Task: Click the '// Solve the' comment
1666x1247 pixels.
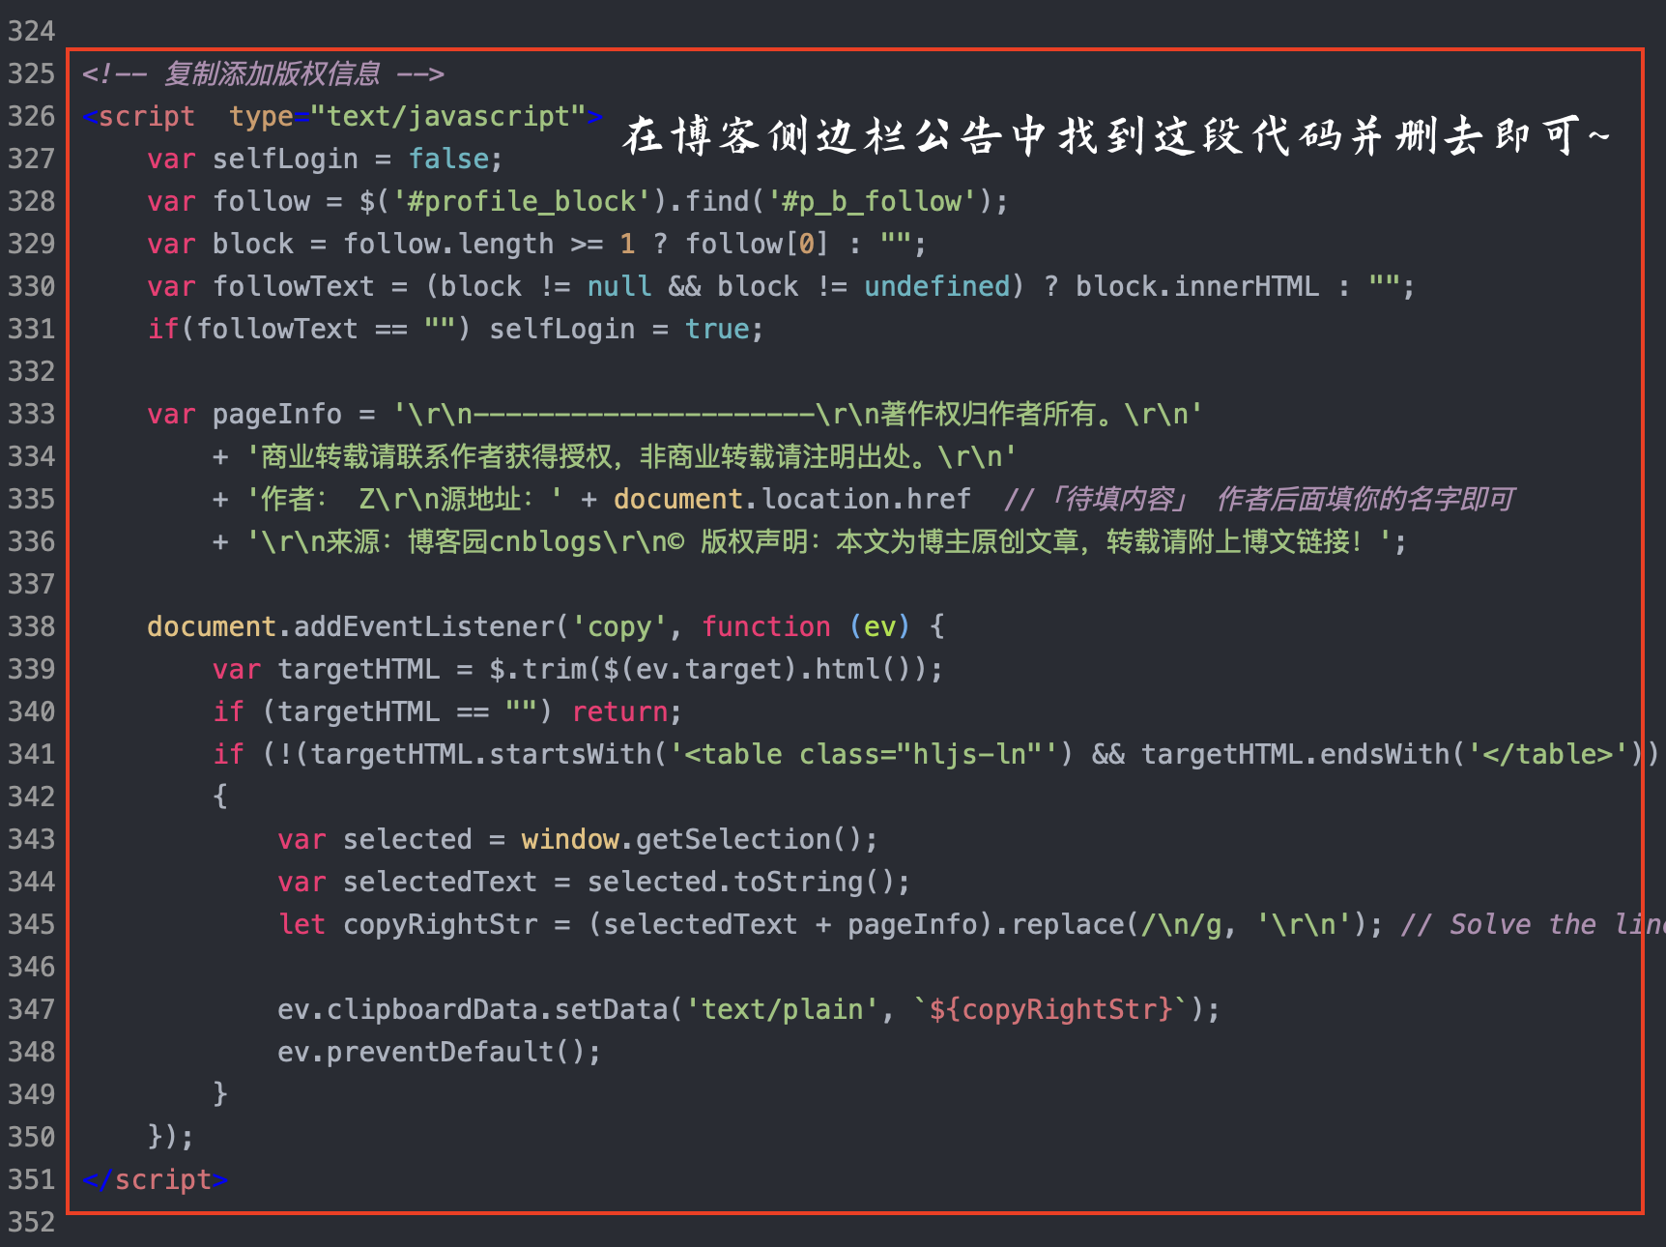Action: click(x=1498, y=924)
